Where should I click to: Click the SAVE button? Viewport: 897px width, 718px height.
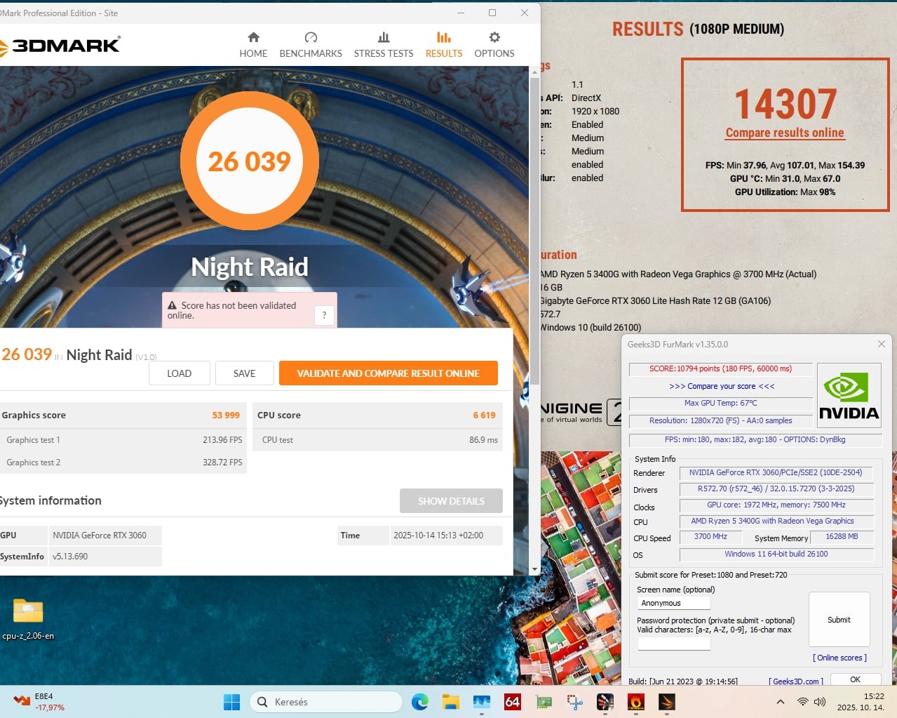(x=244, y=373)
